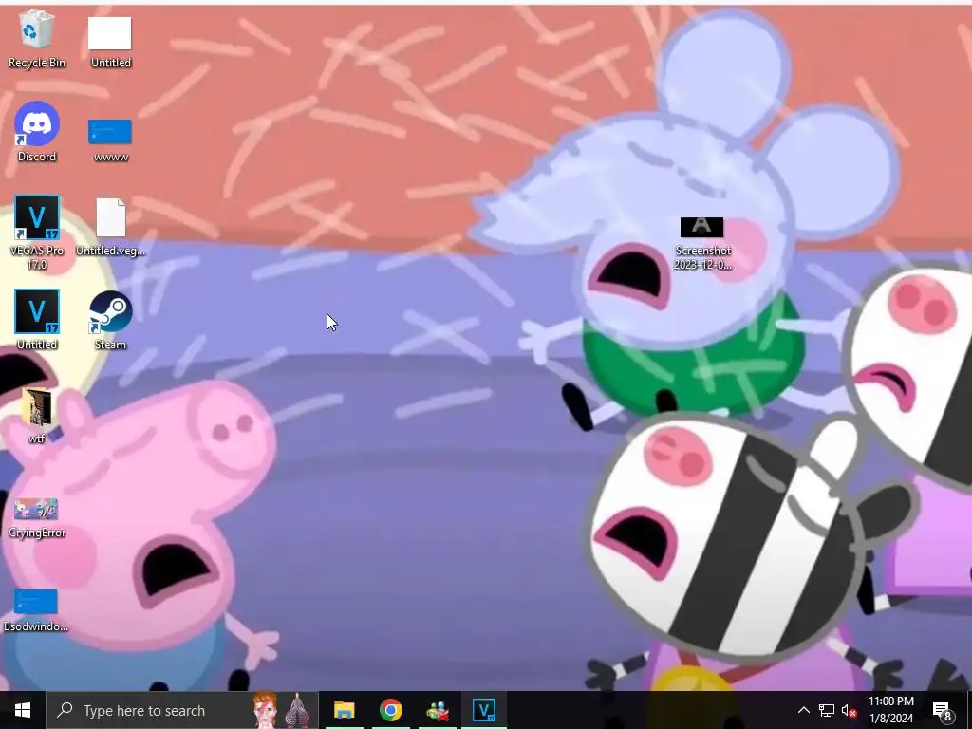Open the Windows Start menu
Image resolution: width=972 pixels, height=729 pixels.
pyautogui.click(x=23, y=710)
